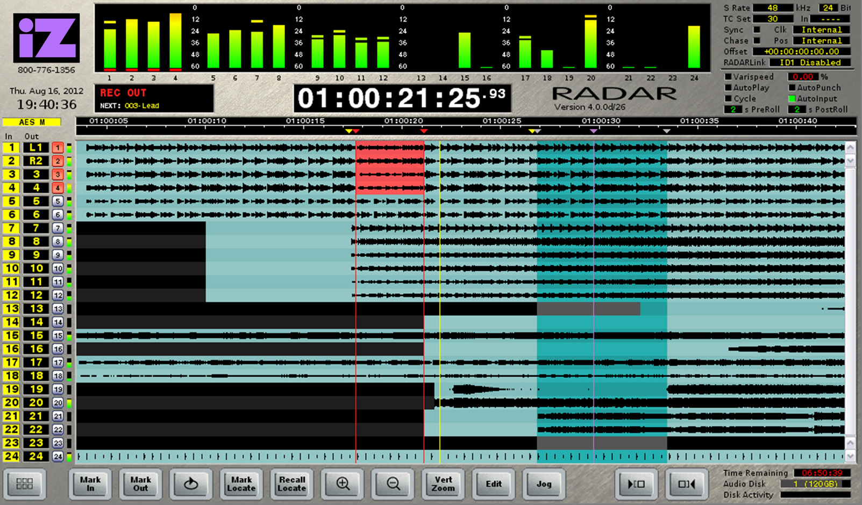862x505 pixels.
Task: Enable the Cycle checkbox
Action: click(729, 98)
